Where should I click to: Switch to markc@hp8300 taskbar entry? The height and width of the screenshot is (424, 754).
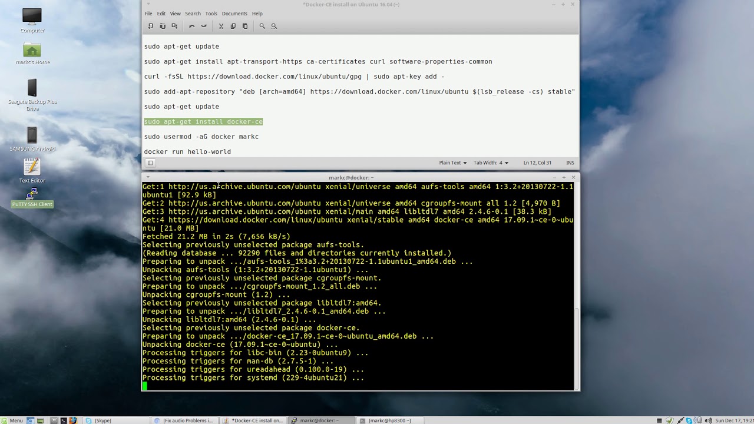coord(389,420)
